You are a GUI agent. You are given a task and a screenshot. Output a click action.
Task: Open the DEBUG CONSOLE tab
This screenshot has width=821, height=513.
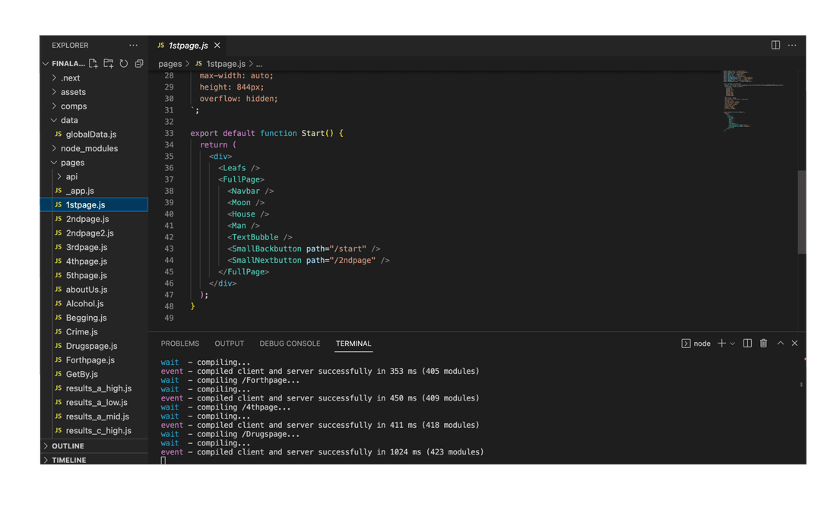point(290,344)
